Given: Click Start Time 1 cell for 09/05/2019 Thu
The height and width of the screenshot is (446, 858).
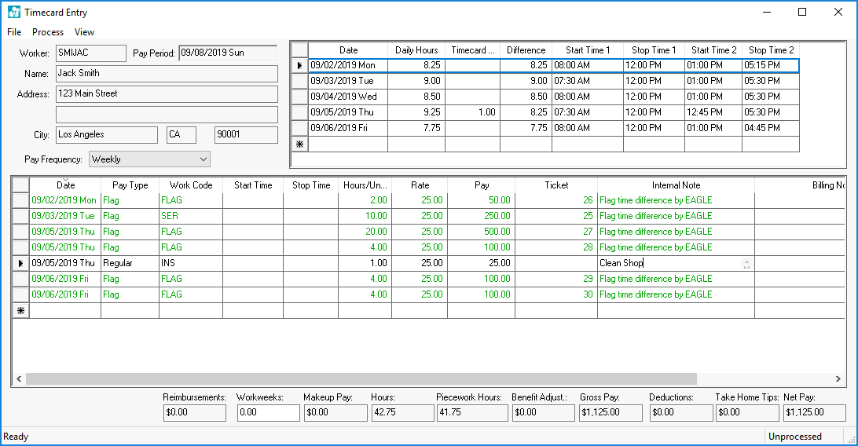Looking at the screenshot, I should [587, 112].
